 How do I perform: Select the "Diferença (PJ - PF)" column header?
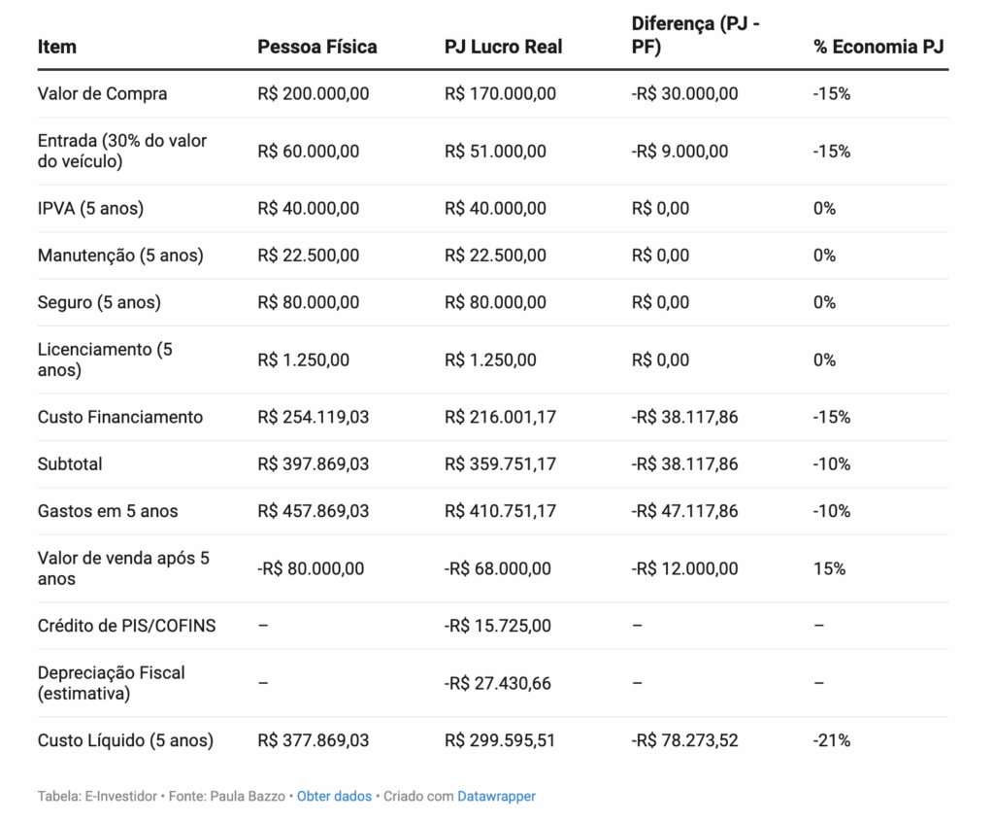(x=695, y=36)
